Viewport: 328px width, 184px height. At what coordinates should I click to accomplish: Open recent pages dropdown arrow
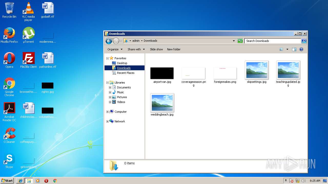[121, 41]
